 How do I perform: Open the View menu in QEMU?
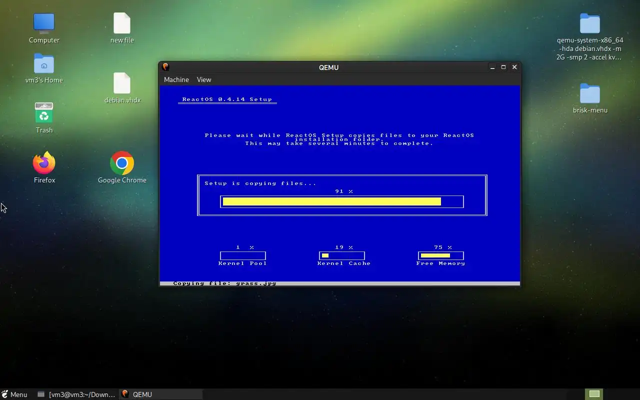(204, 79)
